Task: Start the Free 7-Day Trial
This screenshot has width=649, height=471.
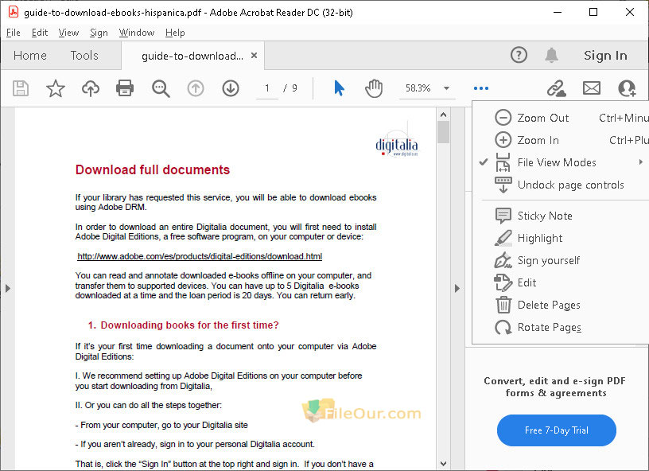Action: pos(556,430)
